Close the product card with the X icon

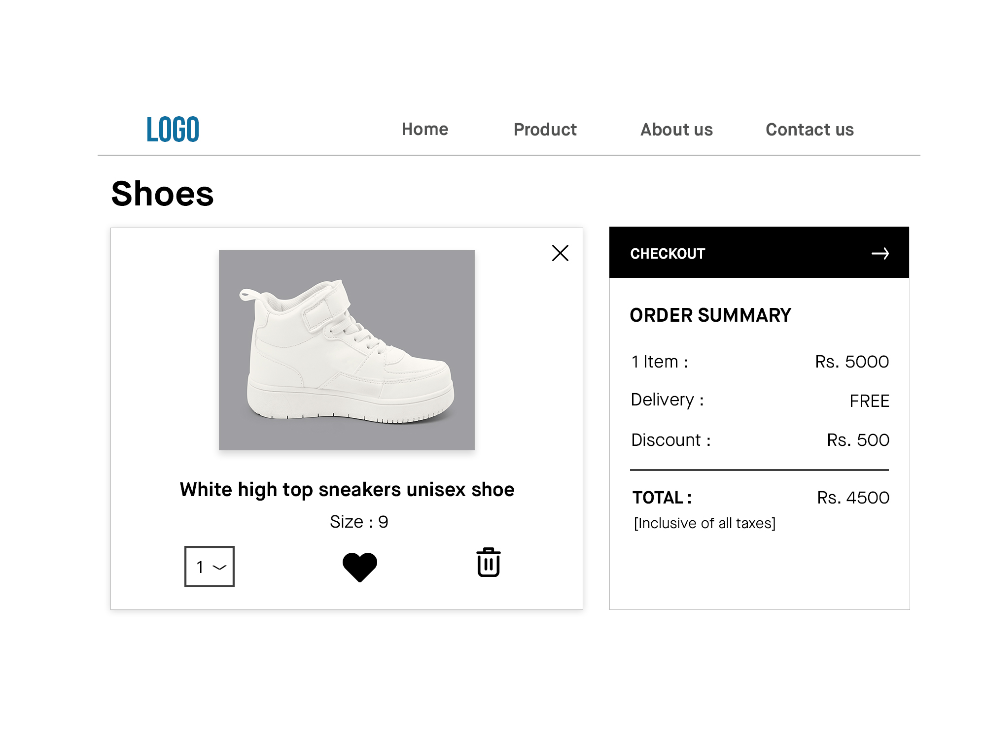pos(560,253)
